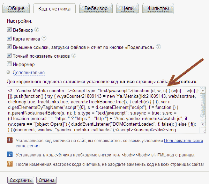Click inside the counter code textarea
The width and height of the screenshot is (209, 184).
pyautogui.click(x=103, y=110)
